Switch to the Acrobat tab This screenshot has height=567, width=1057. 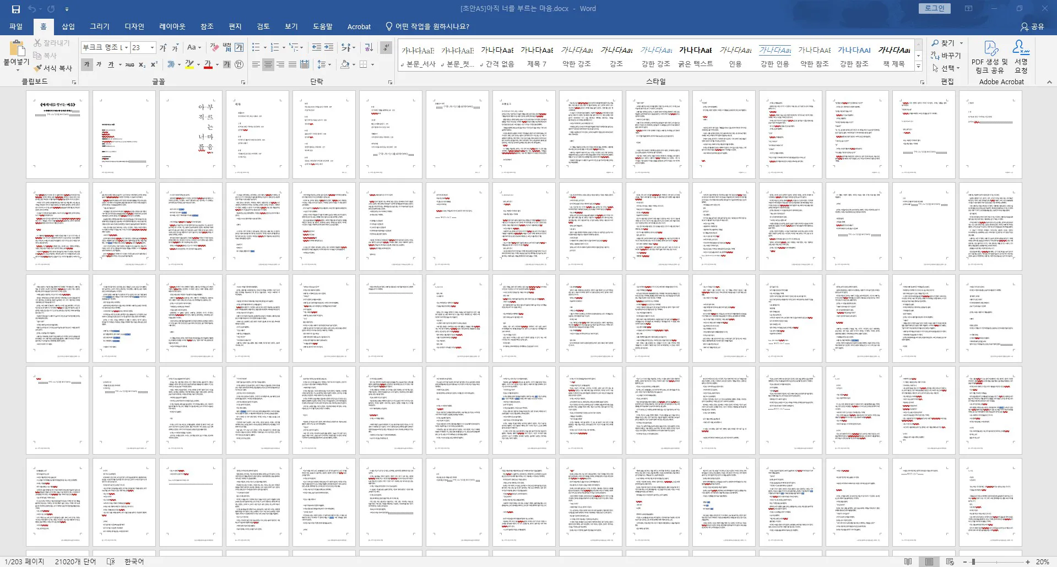point(359,26)
